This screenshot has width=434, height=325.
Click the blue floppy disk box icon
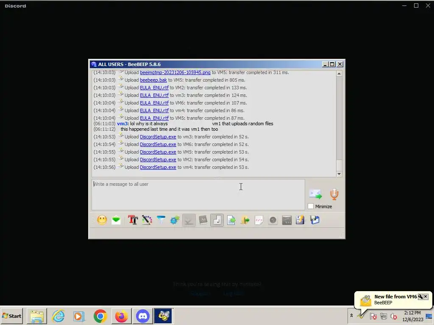[315, 220]
